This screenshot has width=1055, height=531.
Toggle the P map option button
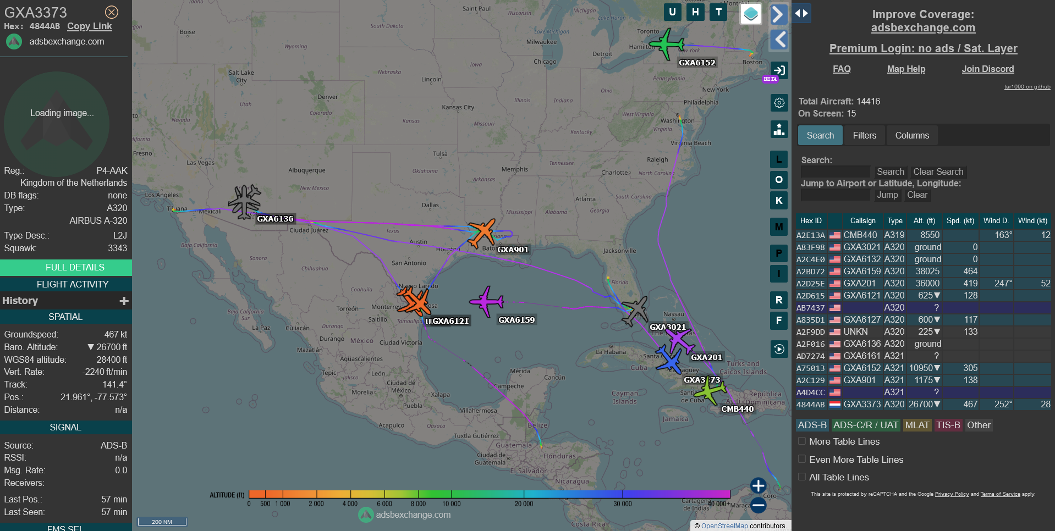pos(779,253)
